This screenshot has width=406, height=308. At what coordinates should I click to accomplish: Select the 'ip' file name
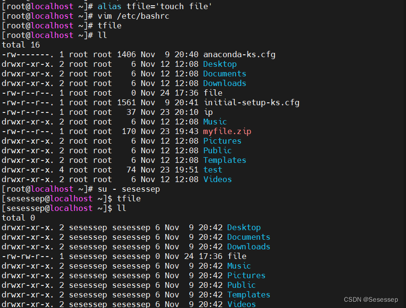click(x=208, y=112)
